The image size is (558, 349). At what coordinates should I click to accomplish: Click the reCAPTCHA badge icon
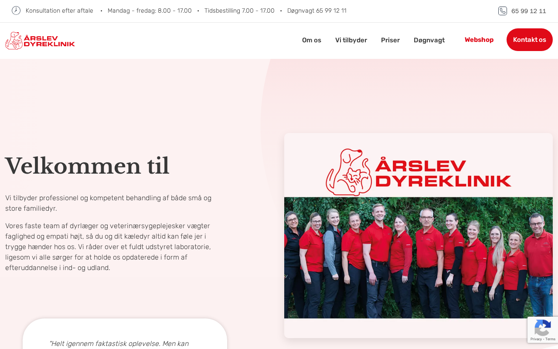543,328
